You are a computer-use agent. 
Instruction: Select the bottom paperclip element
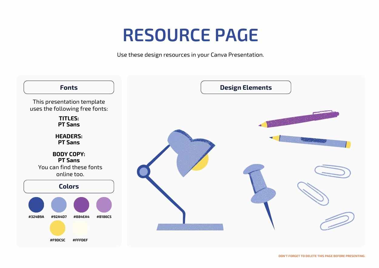[x=337, y=221]
